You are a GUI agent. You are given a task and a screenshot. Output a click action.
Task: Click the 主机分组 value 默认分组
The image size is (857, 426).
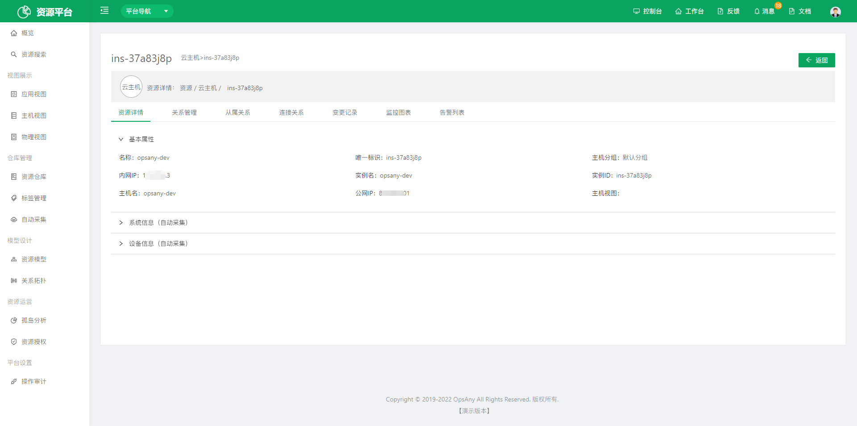[635, 157]
